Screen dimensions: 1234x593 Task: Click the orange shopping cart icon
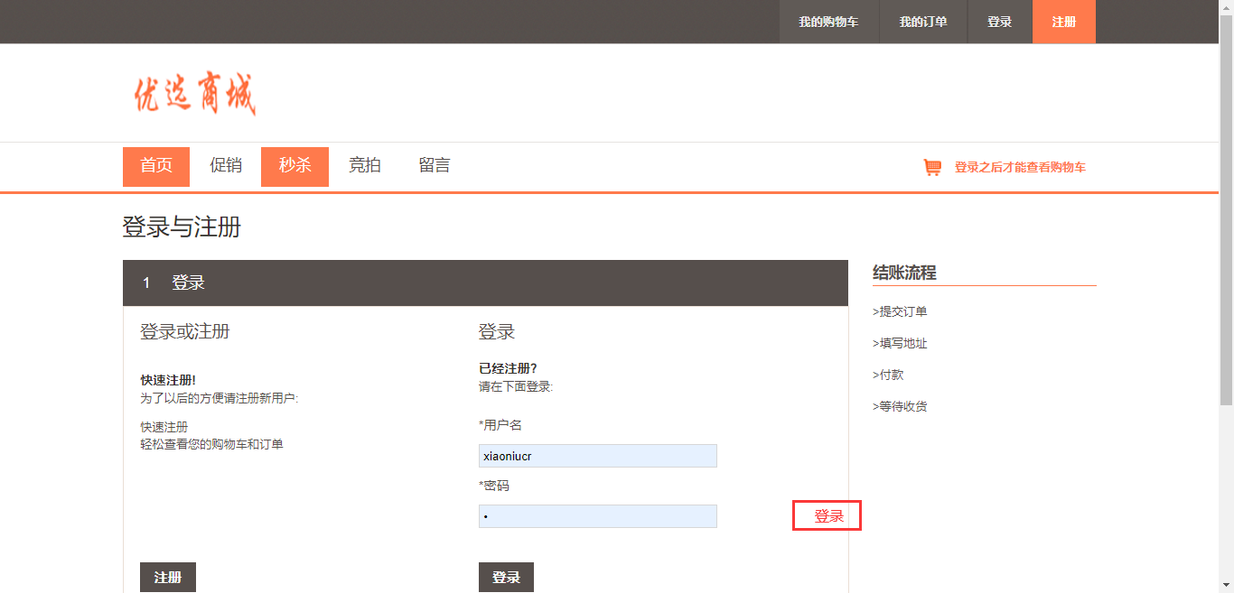click(931, 167)
